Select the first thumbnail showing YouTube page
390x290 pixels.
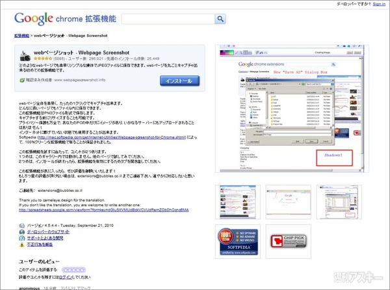[x=238, y=202]
